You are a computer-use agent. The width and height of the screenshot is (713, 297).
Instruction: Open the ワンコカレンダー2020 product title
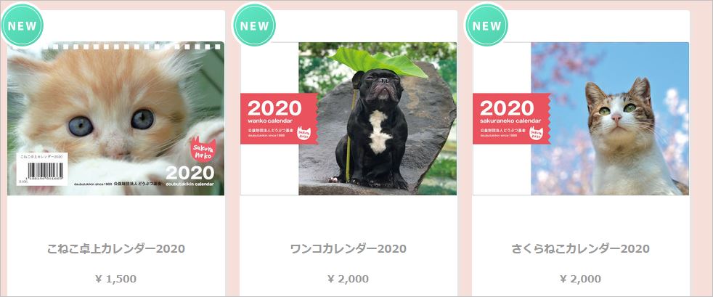pos(349,249)
